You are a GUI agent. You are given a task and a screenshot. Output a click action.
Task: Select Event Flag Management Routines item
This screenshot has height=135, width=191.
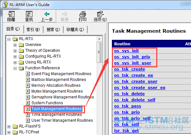point(61,74)
